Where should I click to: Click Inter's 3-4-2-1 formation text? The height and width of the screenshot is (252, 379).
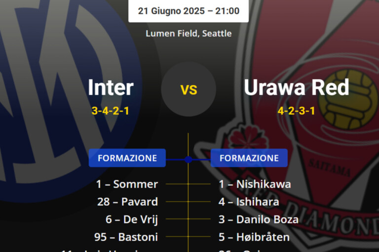click(x=111, y=110)
